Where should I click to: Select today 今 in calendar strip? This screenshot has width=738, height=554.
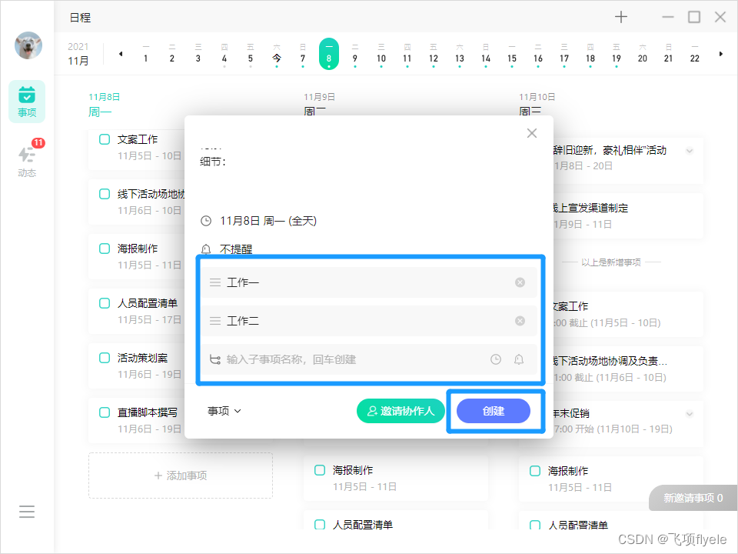(277, 54)
